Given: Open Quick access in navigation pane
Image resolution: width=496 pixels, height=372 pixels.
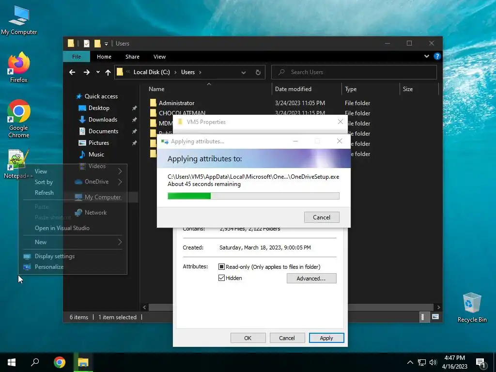Looking at the screenshot, I should pos(101,96).
